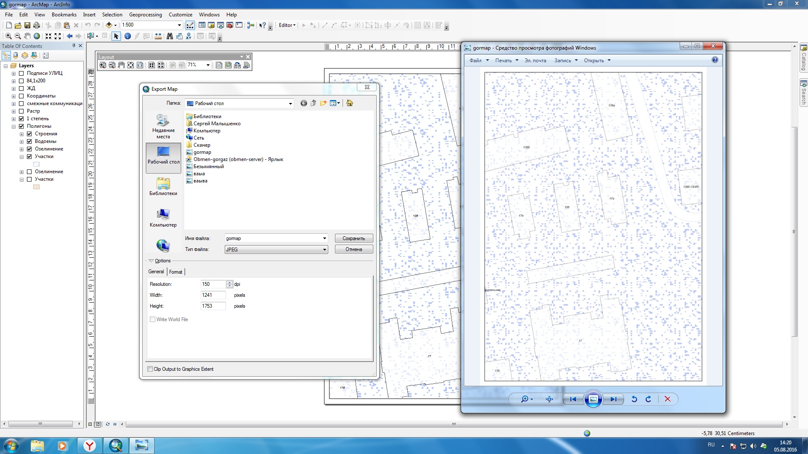
Task: Click the Full Extent globe icon
Action: [x=37, y=36]
